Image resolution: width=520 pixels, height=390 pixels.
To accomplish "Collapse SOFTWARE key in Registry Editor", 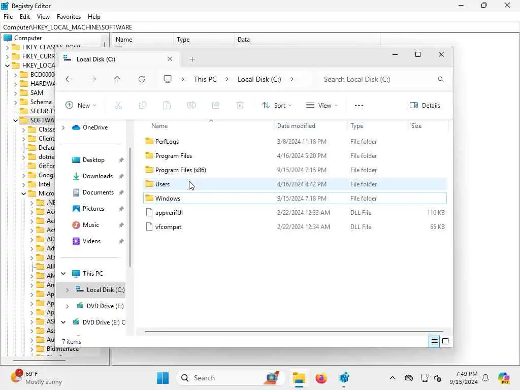I will click(x=15, y=120).
